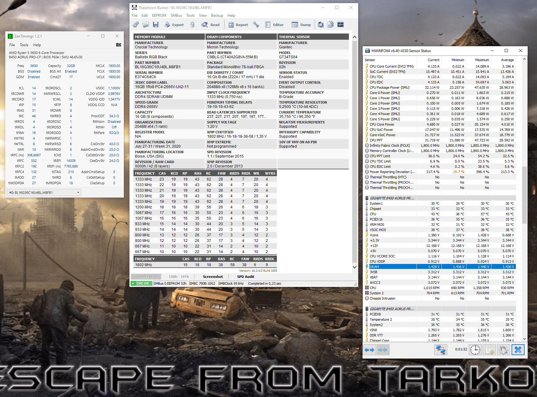537x397 pixels.
Task: Select the Vcore voltage row
Action: [440, 235]
